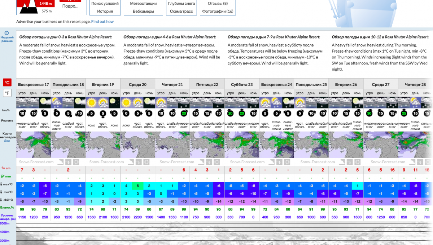
Task: Click the heading Обзор погоды в дни 4-6
Action: tap(170, 37)
